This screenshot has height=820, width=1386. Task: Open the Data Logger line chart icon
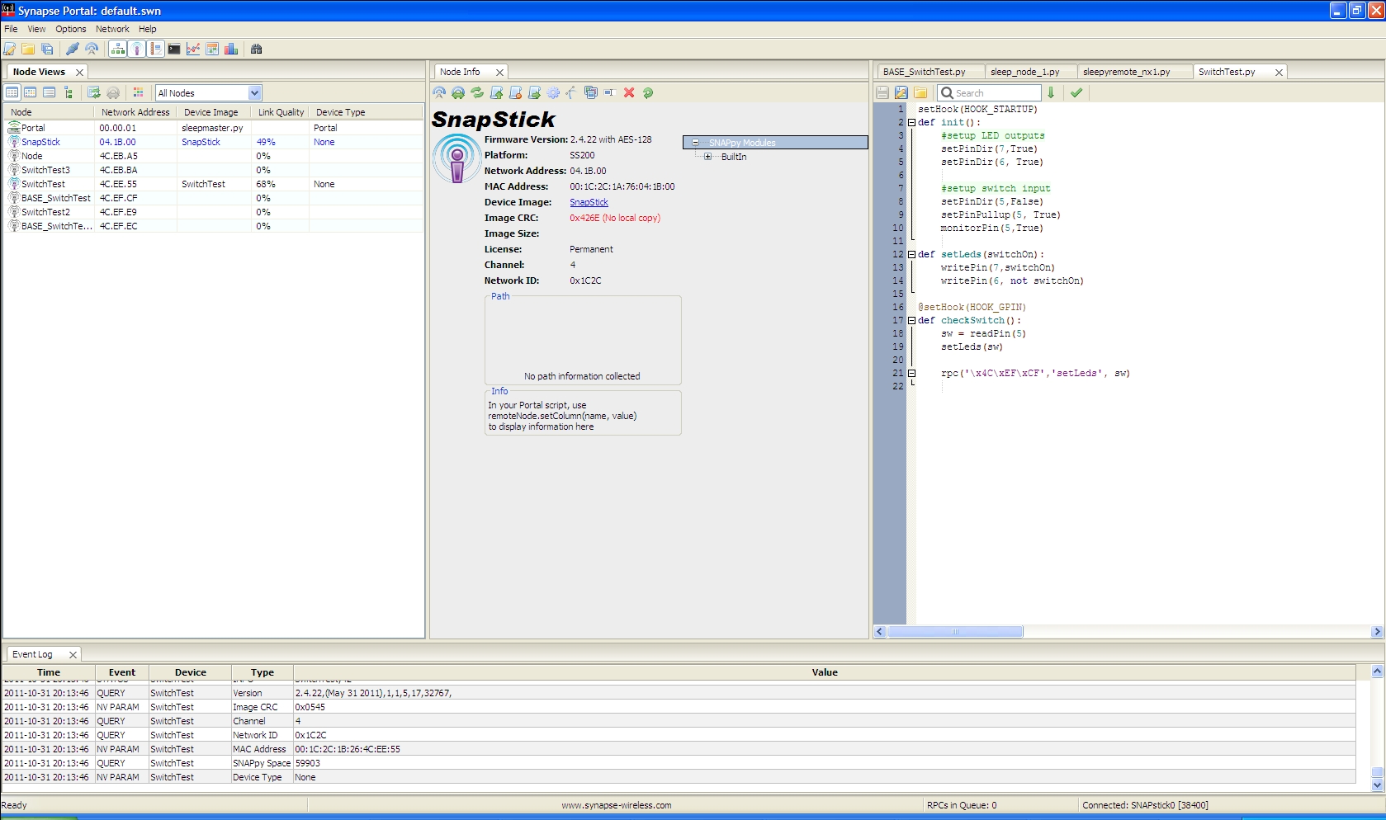(193, 49)
